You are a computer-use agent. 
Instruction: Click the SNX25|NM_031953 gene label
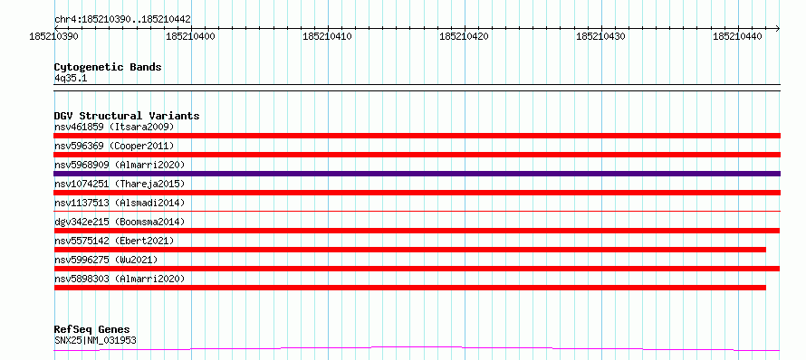pos(95,340)
